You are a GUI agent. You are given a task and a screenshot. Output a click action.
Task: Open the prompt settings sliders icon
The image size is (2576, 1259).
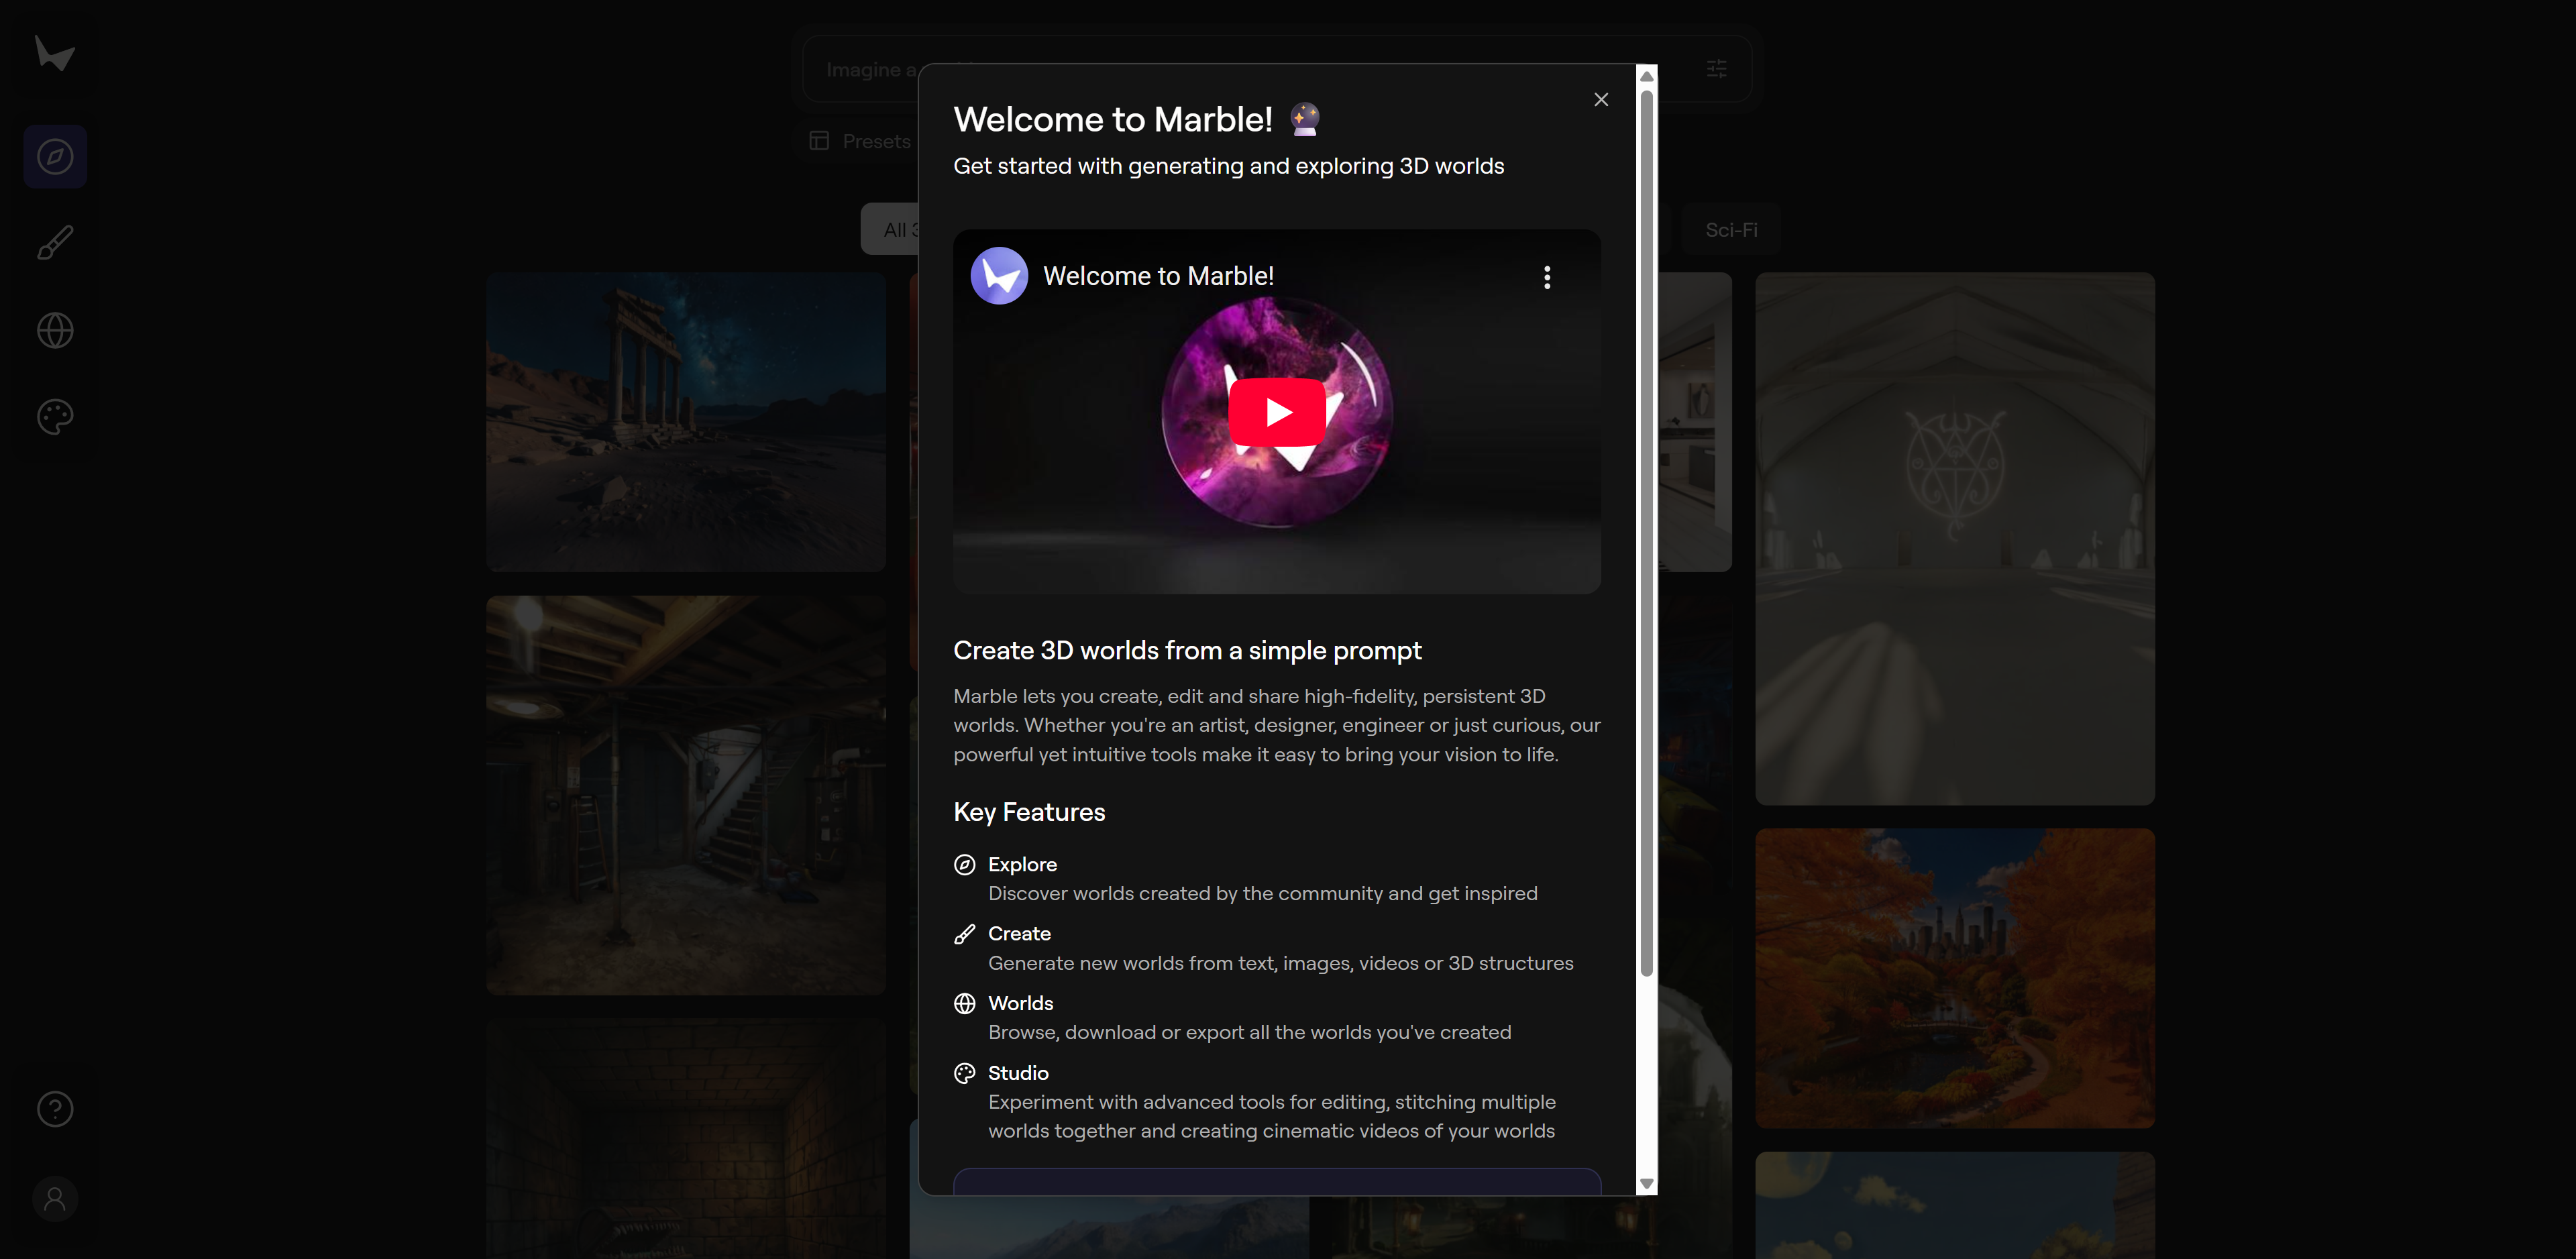1716,69
